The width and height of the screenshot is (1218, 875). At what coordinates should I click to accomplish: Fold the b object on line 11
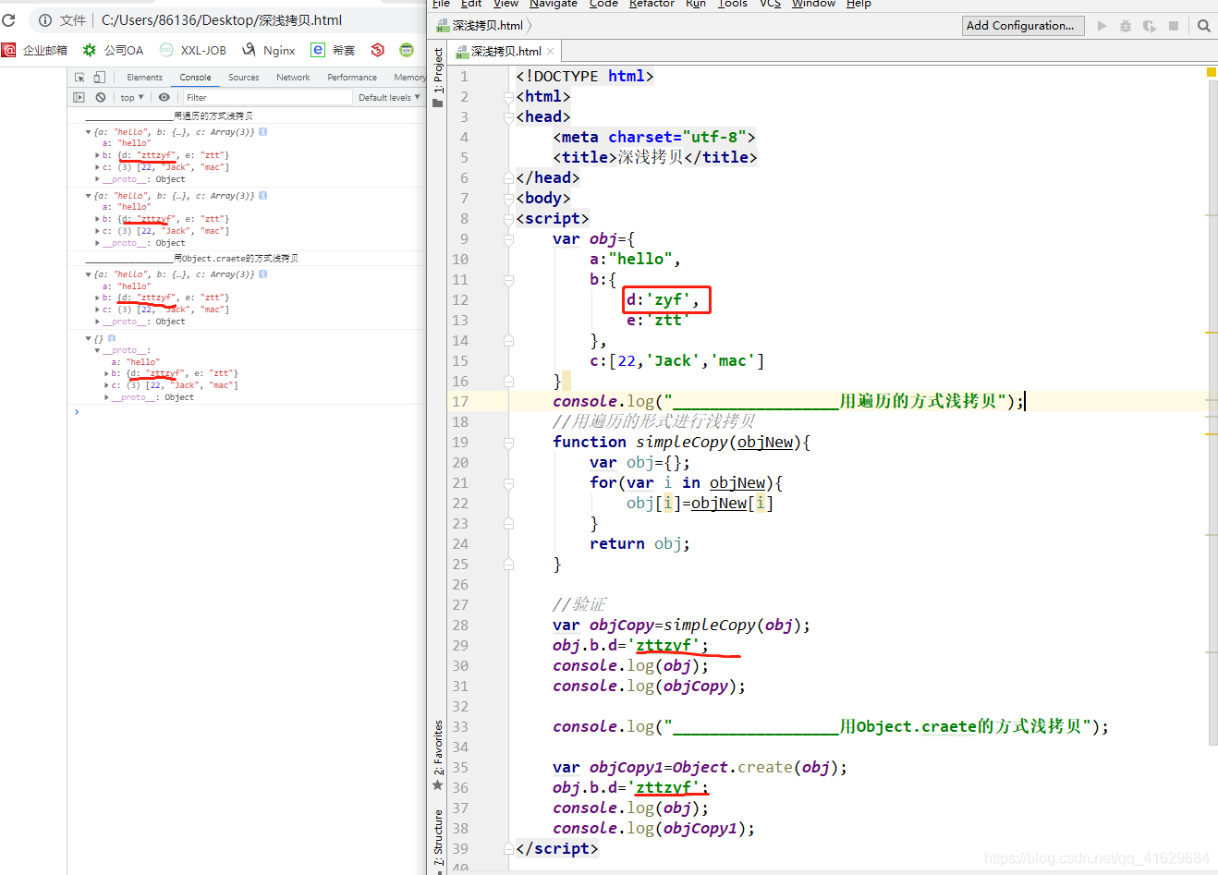point(508,280)
